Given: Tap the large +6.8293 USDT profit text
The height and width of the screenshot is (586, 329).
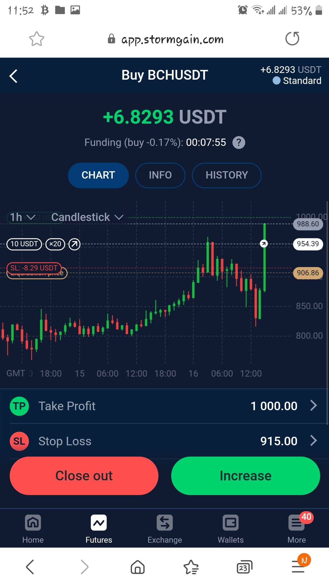Looking at the screenshot, I should pyautogui.click(x=164, y=117).
